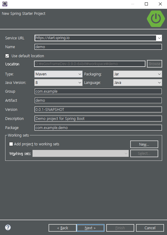167x235 pixels.
Task: Click the 'Java Version:' label
Action: click(15, 83)
